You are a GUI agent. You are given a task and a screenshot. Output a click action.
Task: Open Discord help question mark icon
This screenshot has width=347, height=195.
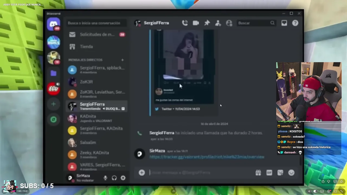coord(295,23)
